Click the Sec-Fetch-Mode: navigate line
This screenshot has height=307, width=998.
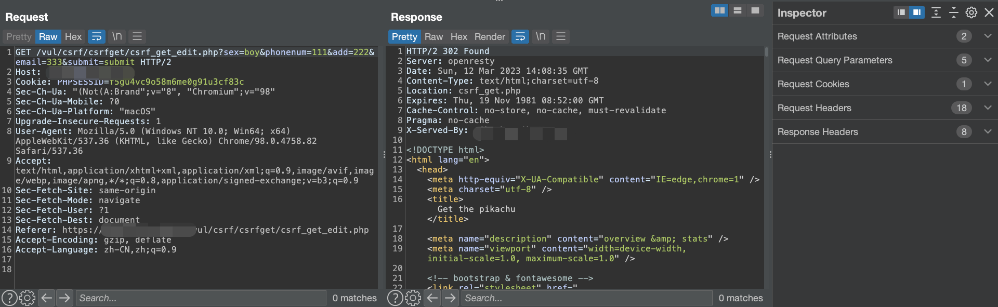point(78,200)
